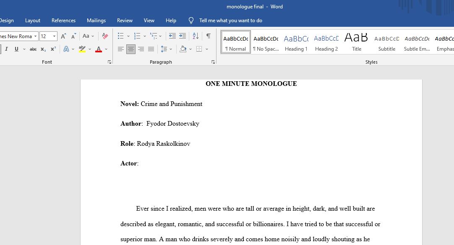Sort text alphabetically A-Z icon
Screen dimensions: 454x245
pos(196,36)
